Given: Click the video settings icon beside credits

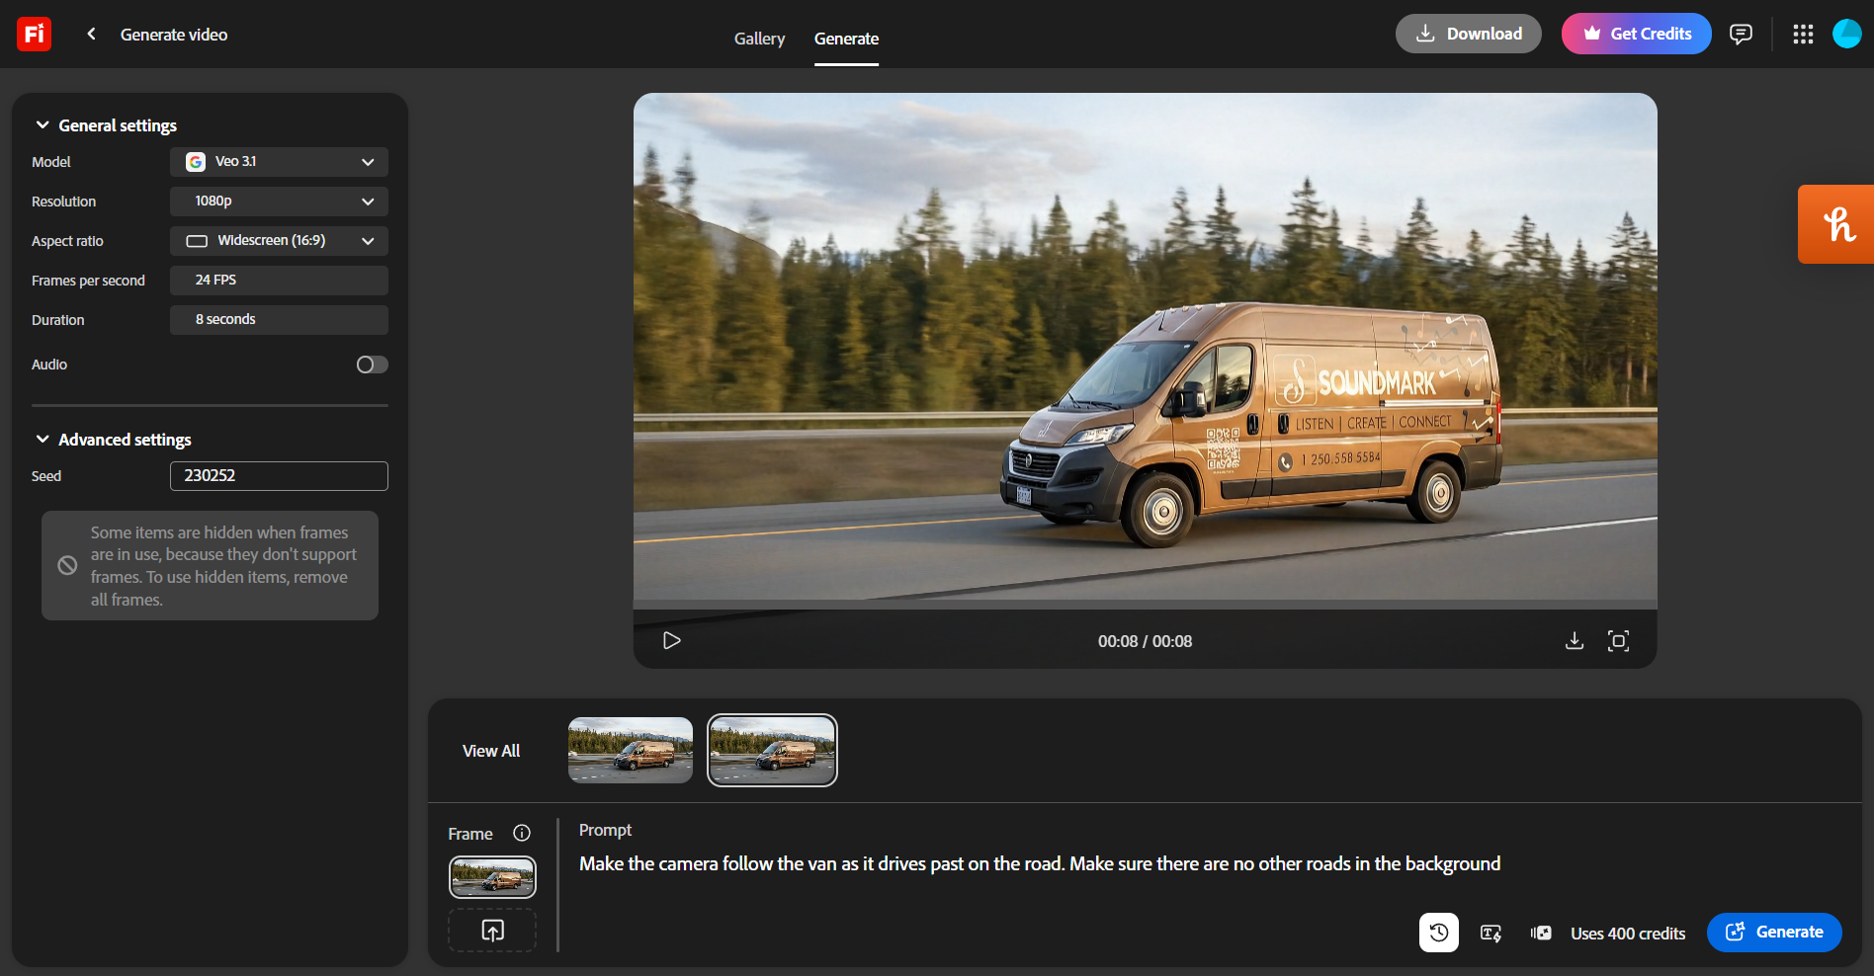Looking at the screenshot, I should 1541,933.
